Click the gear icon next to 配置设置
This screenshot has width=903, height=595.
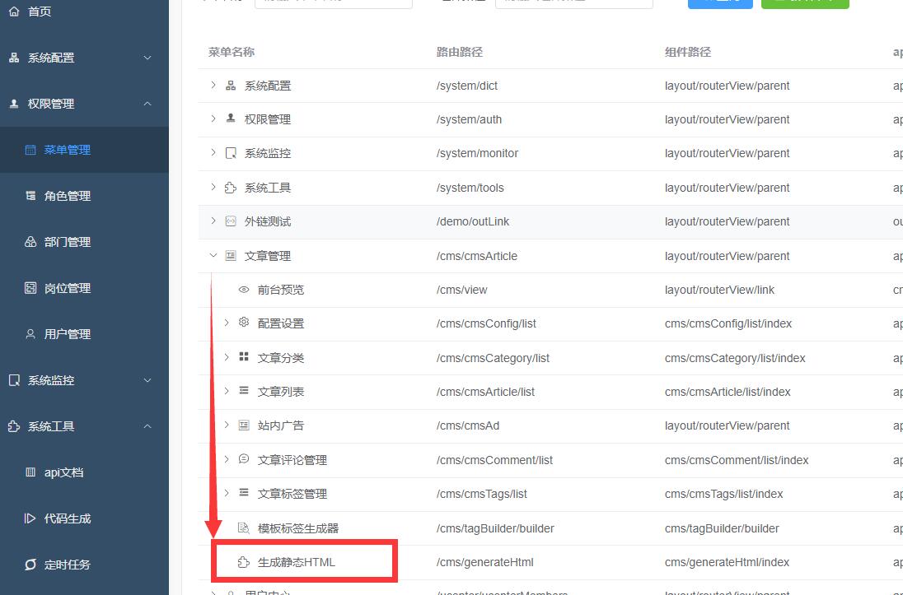[244, 323]
